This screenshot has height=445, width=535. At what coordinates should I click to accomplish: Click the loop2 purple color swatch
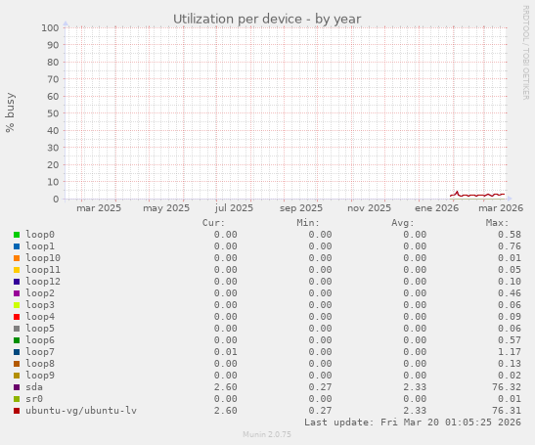coord(17,293)
